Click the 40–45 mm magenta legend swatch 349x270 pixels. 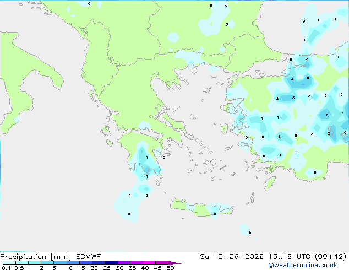point(149,263)
